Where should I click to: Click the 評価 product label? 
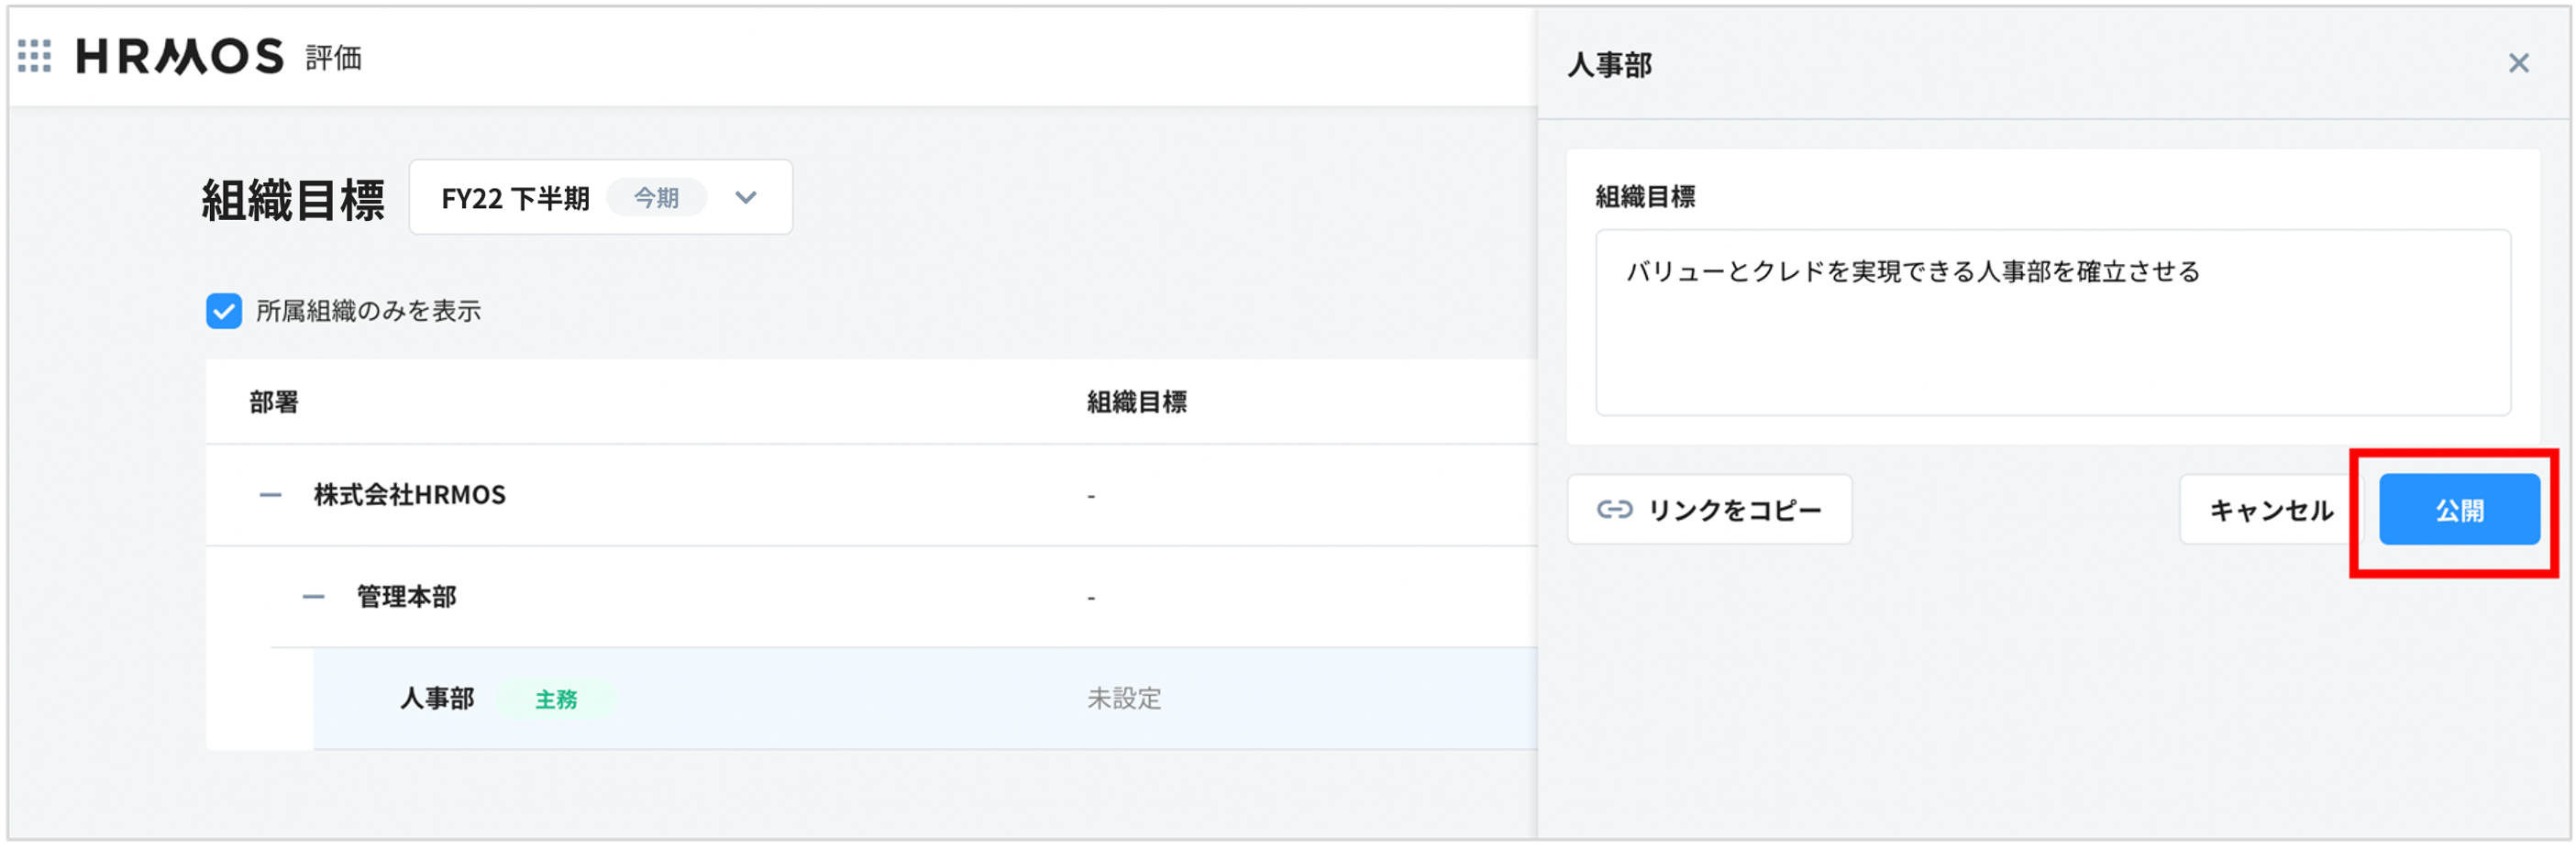[x=334, y=58]
